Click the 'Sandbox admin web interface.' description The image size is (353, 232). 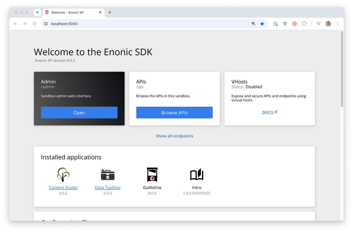point(66,96)
